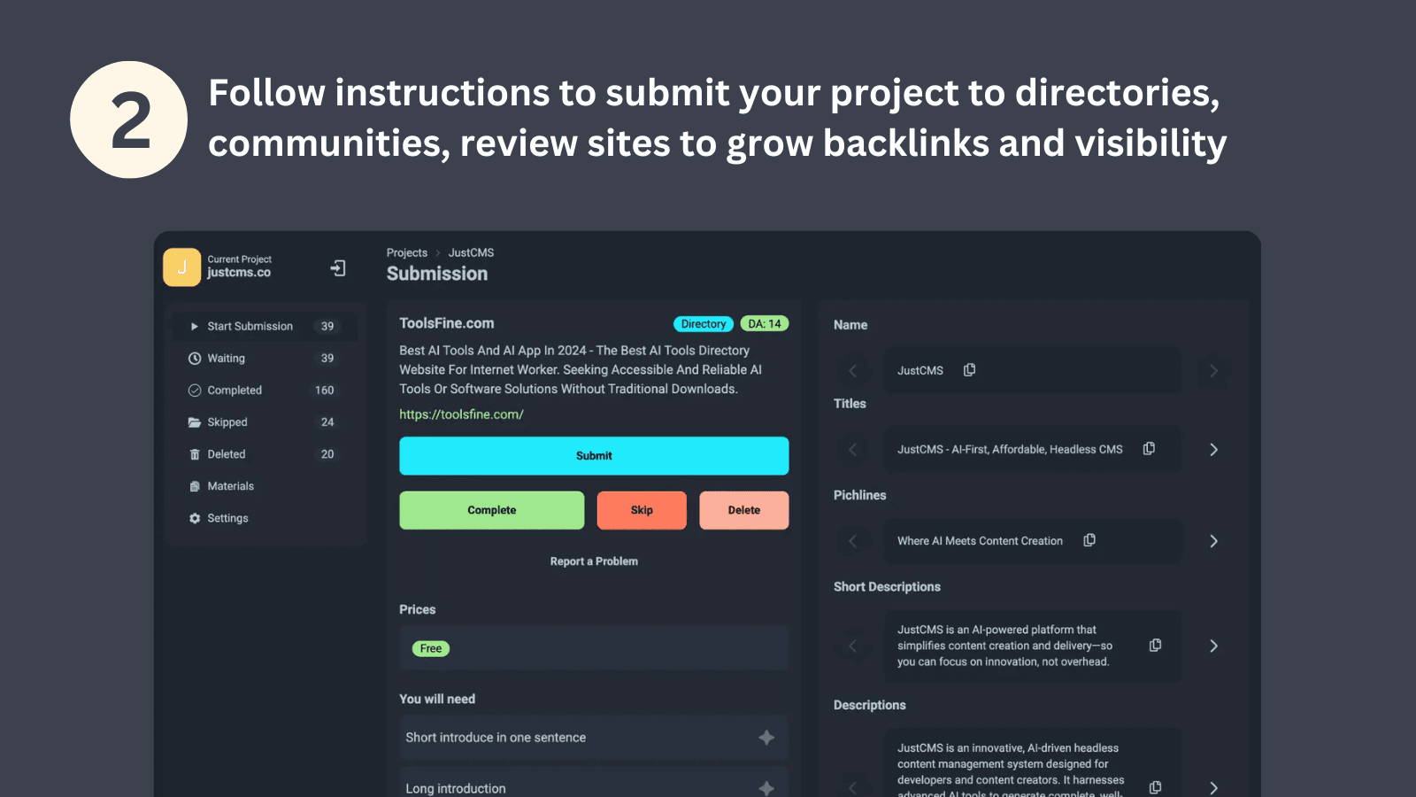Click the logout icon beside justcms.co

[x=337, y=267]
